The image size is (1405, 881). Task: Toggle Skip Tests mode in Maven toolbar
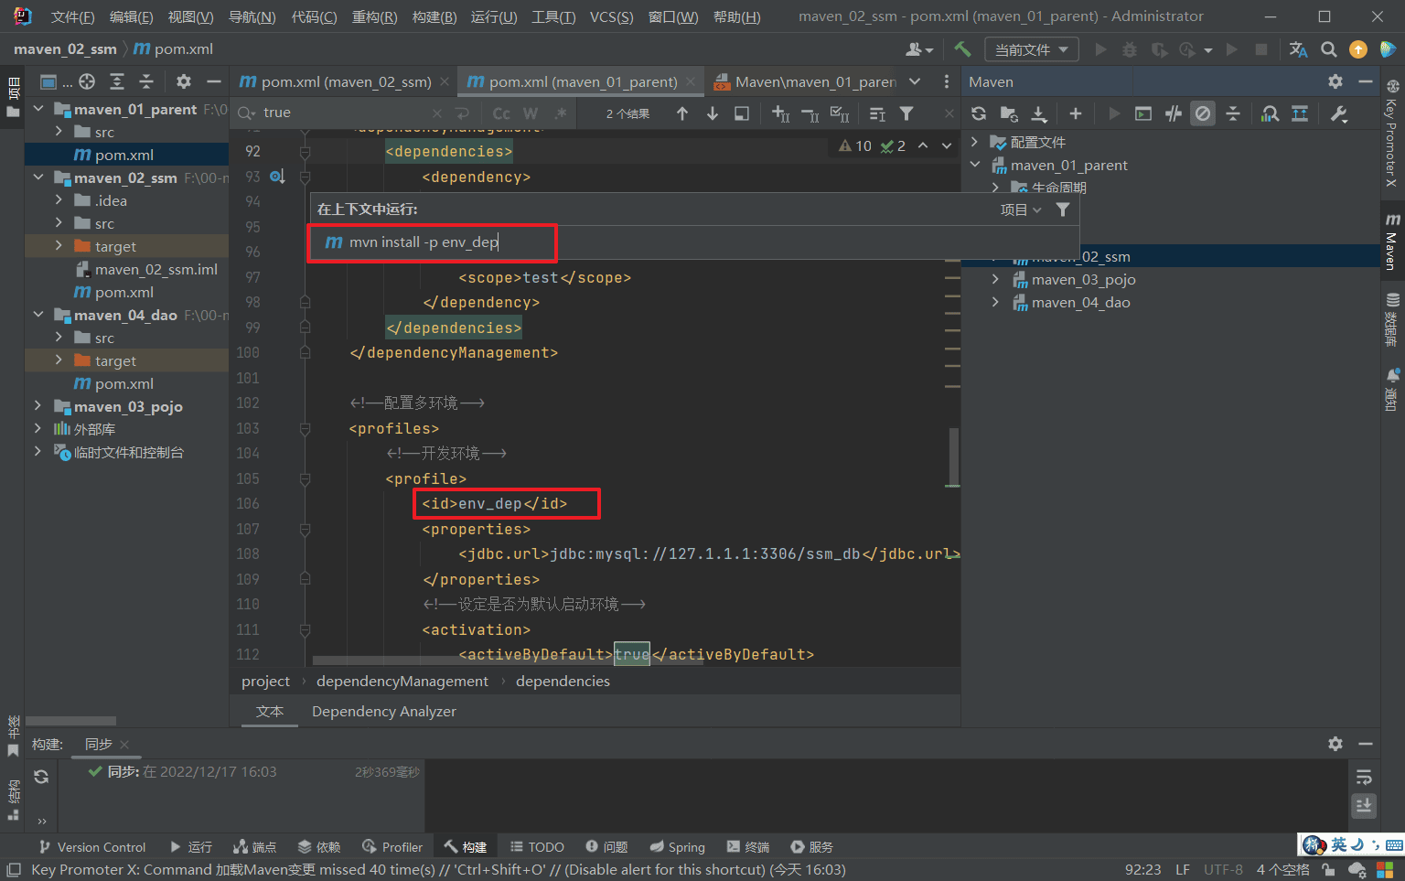coord(1203,113)
